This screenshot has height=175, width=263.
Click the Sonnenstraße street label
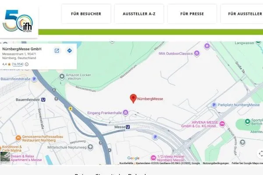[x=41, y=119]
